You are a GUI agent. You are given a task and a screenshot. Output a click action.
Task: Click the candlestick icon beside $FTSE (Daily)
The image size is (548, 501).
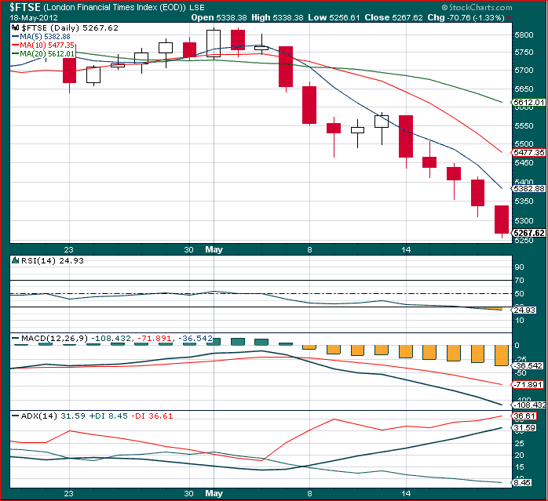pos(15,28)
